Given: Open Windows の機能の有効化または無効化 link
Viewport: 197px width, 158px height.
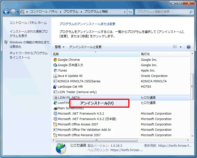Looking at the screenshot, I should (x=30, y=44).
